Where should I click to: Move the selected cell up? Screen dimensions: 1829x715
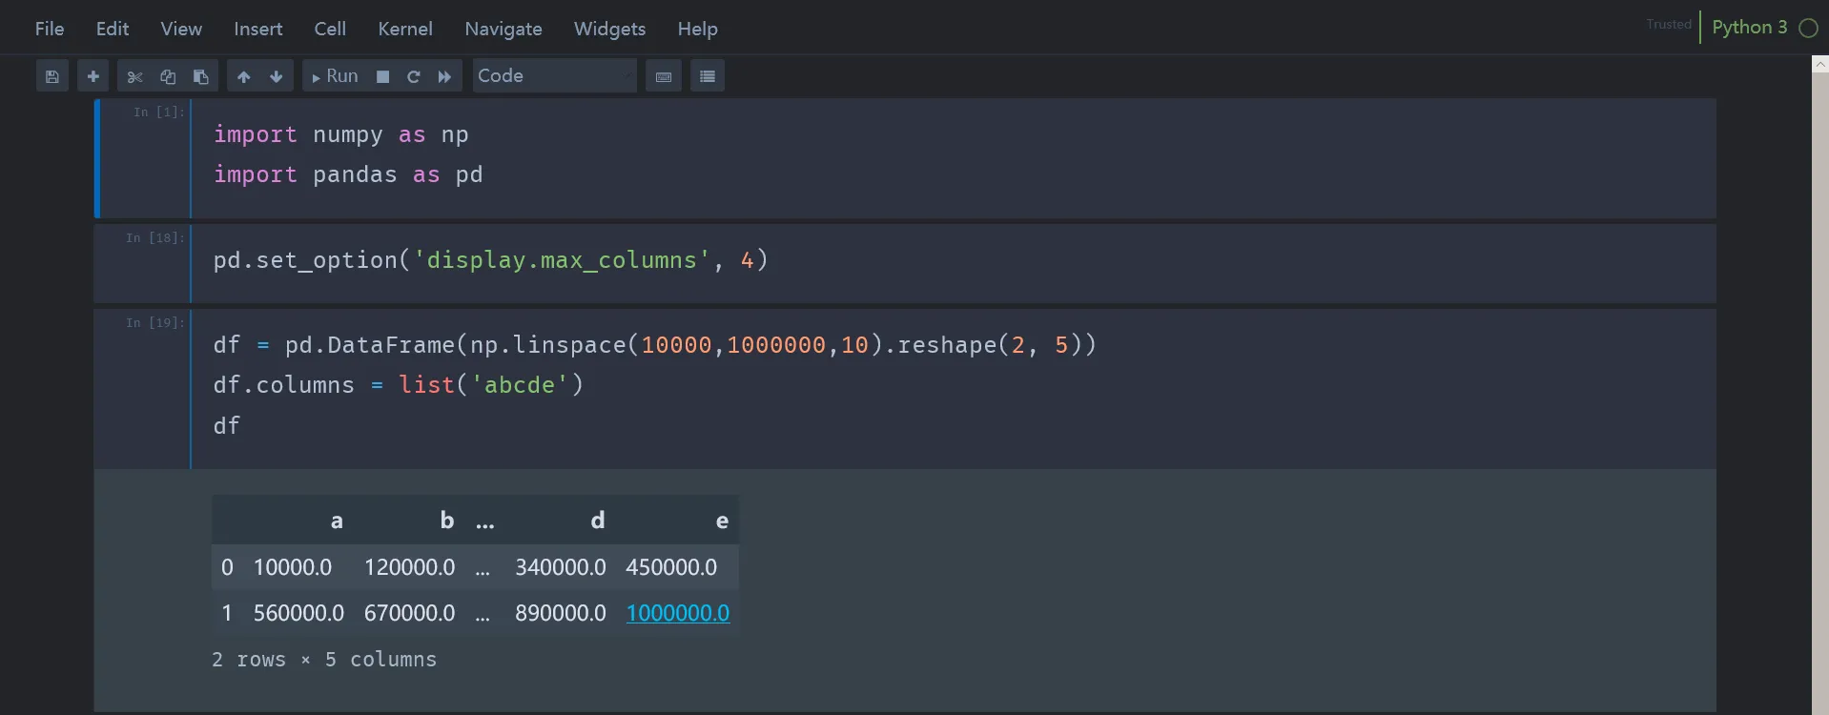pyautogui.click(x=244, y=76)
